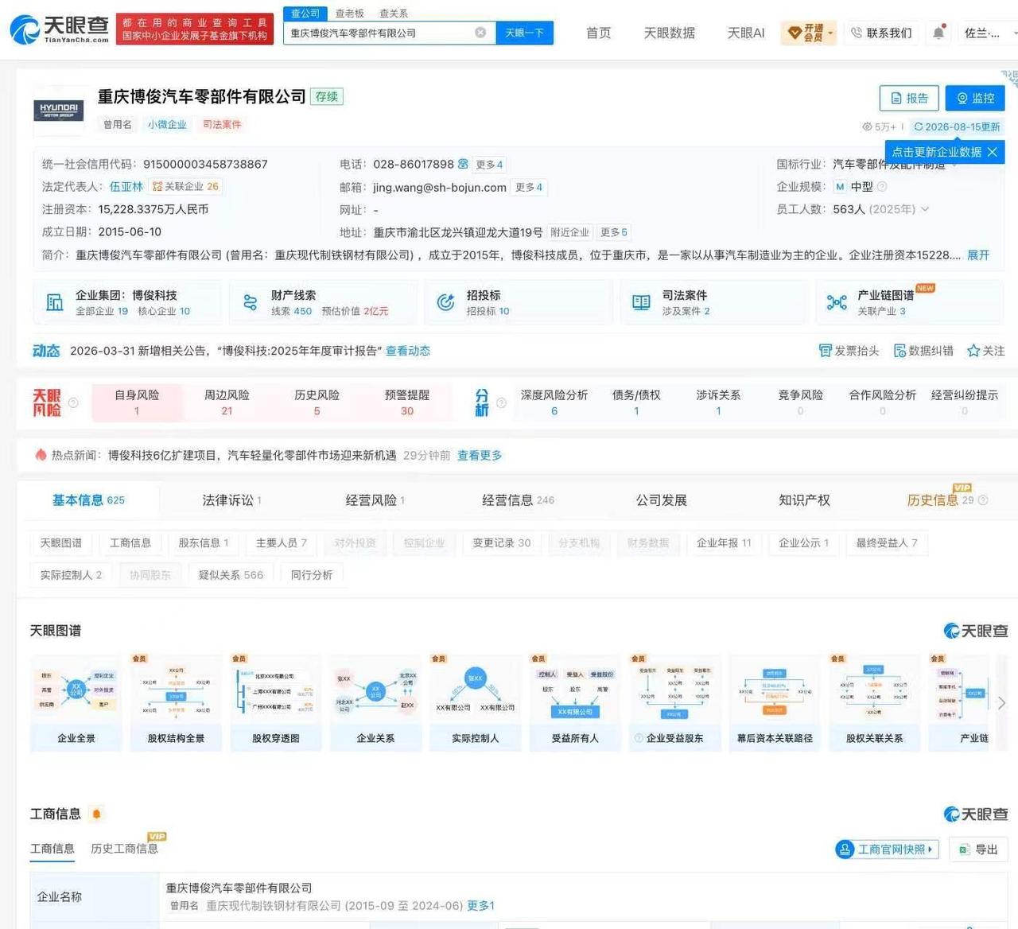Viewport: 1018px width, 929px height.
Task: Open the 法律诉讼 tab
Action: pos(231,500)
